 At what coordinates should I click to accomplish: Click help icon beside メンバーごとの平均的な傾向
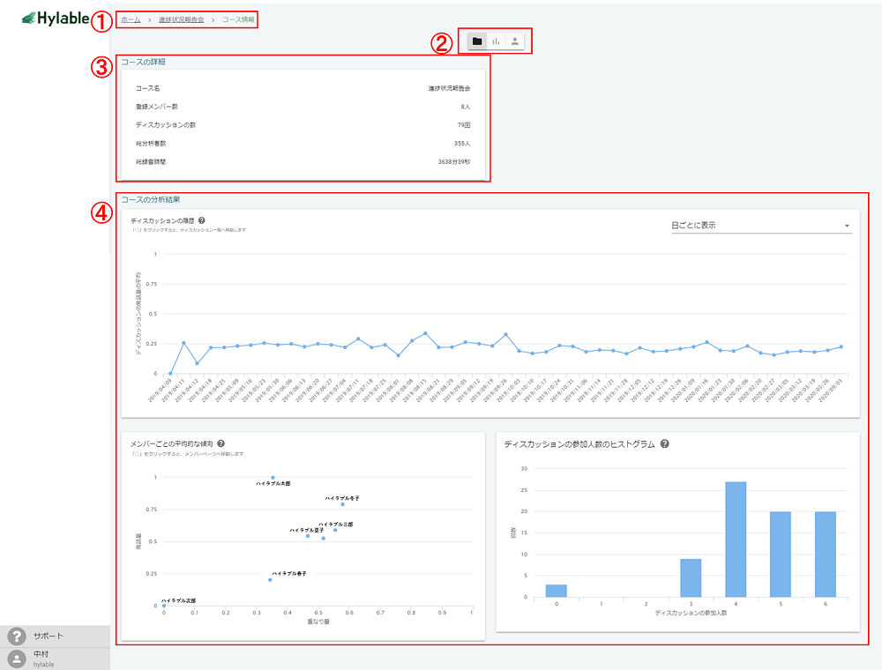pos(220,444)
